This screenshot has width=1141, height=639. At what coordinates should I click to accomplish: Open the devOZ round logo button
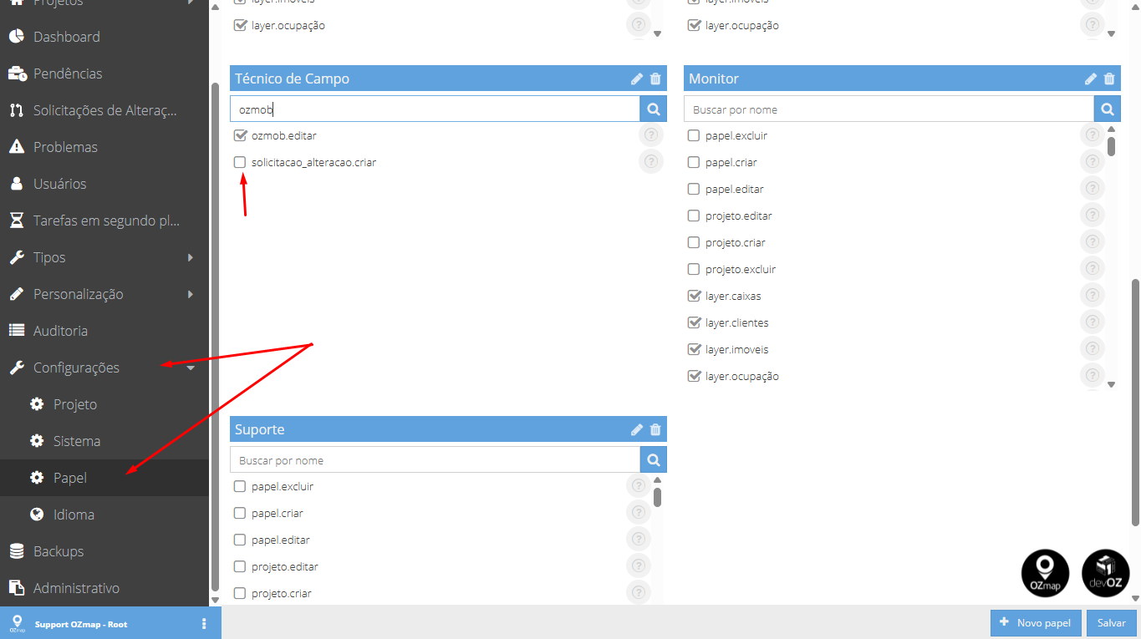click(x=1105, y=573)
